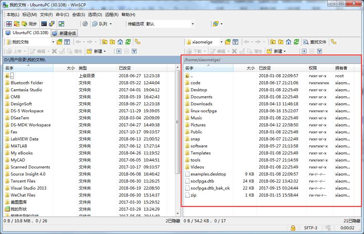Image resolution: width=364 pixels, height=234 pixels.
Task: Open the 帮助(H) menu
Action: (128, 15)
